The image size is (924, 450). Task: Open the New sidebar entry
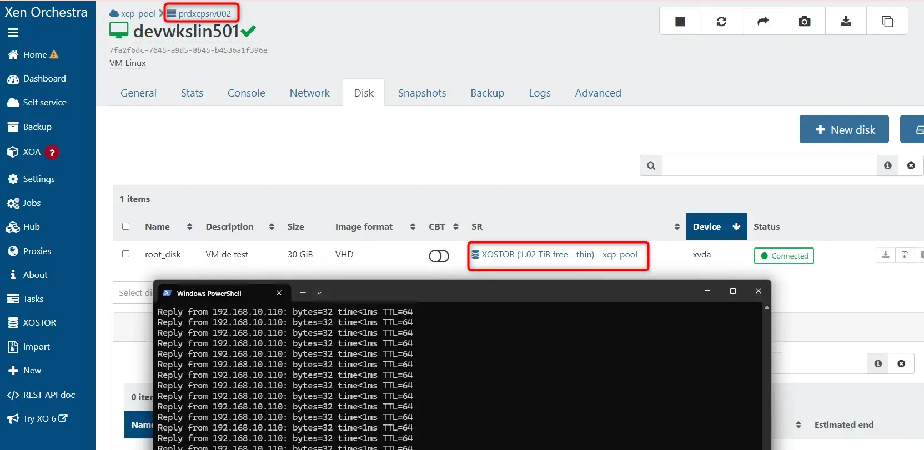click(24, 371)
